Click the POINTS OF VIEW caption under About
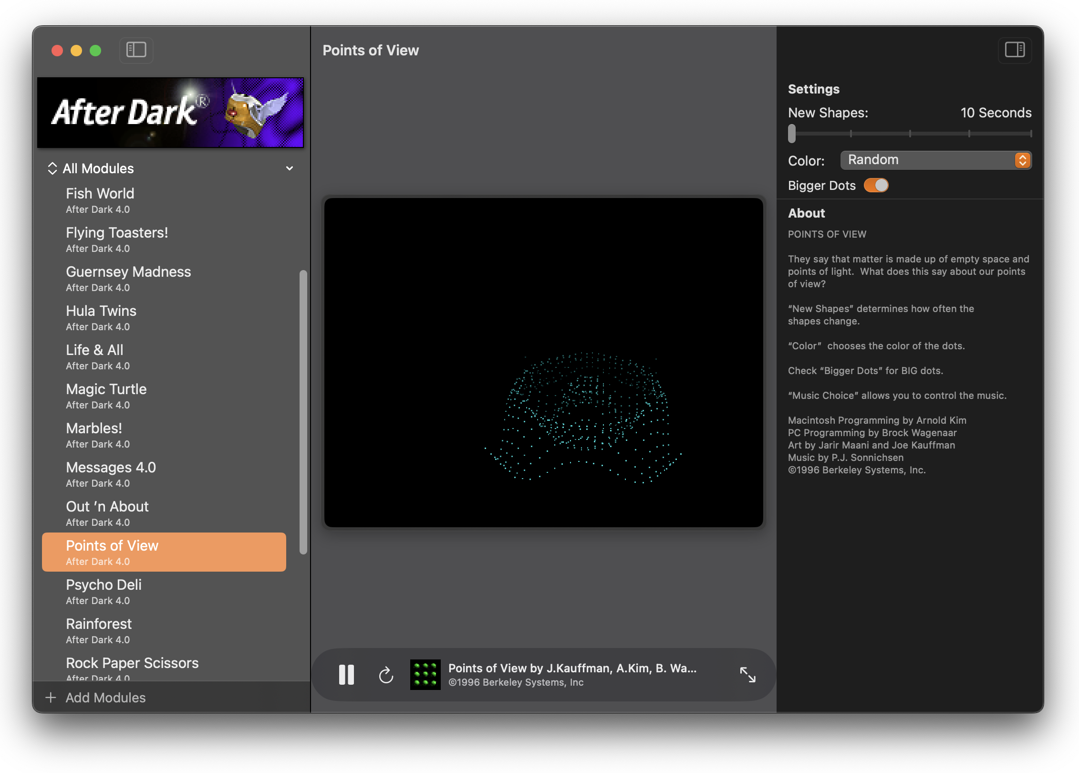1079x773 pixels. click(x=827, y=234)
